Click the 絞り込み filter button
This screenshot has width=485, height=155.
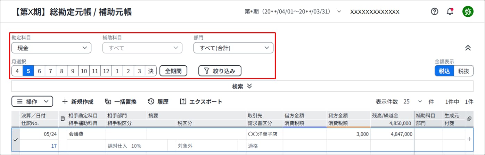(220, 71)
